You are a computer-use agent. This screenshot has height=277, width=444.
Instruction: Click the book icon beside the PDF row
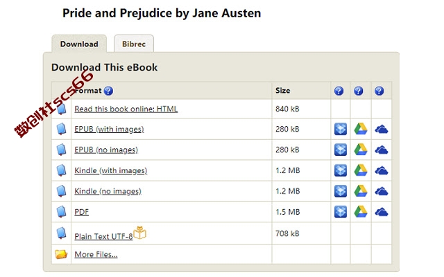click(61, 212)
